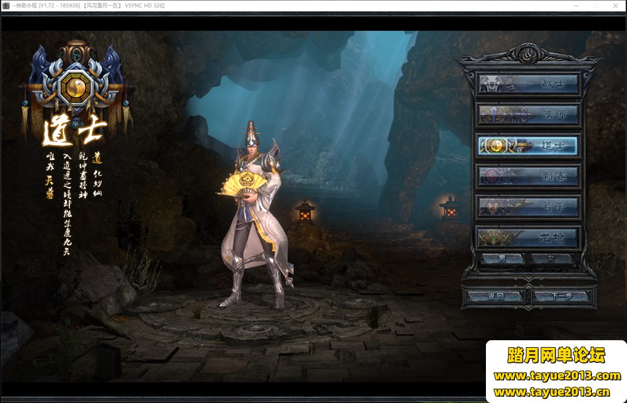Select the 刺客 assassin class
627x403 pixels.
(x=528, y=176)
